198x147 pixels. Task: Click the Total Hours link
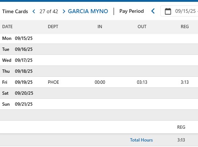(x=141, y=140)
